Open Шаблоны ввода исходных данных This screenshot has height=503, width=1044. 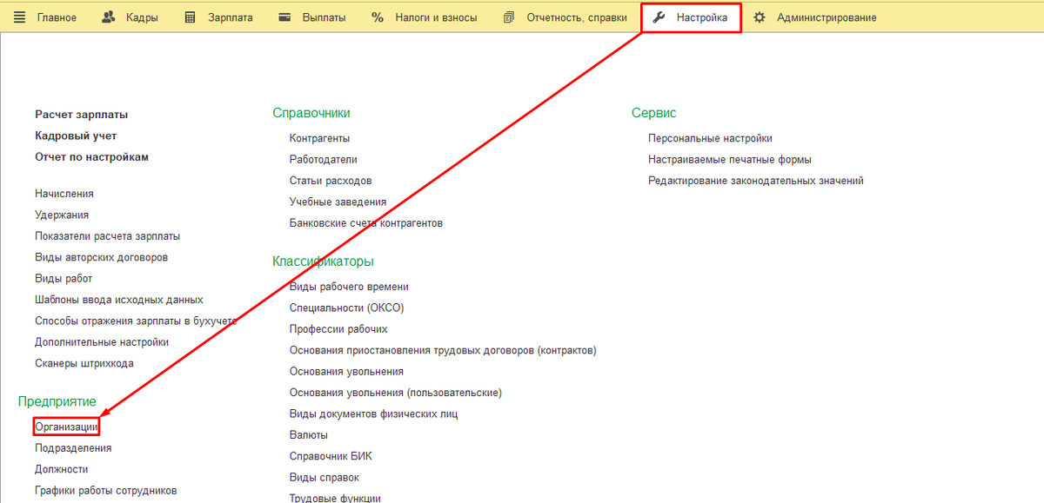coord(119,300)
